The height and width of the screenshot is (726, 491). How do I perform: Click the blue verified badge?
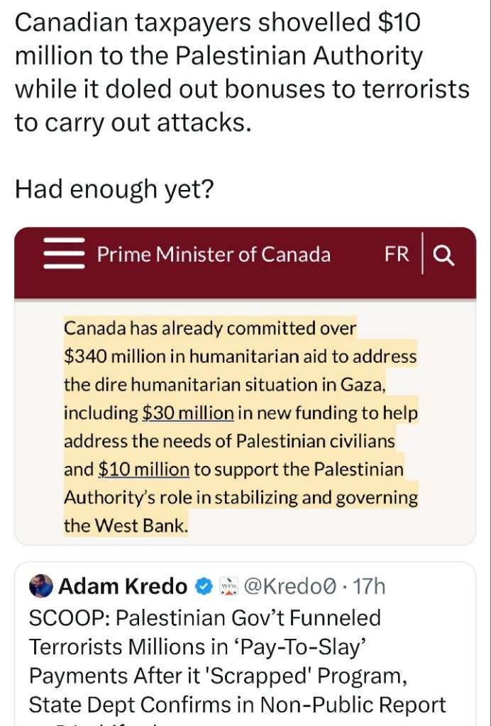[204, 586]
